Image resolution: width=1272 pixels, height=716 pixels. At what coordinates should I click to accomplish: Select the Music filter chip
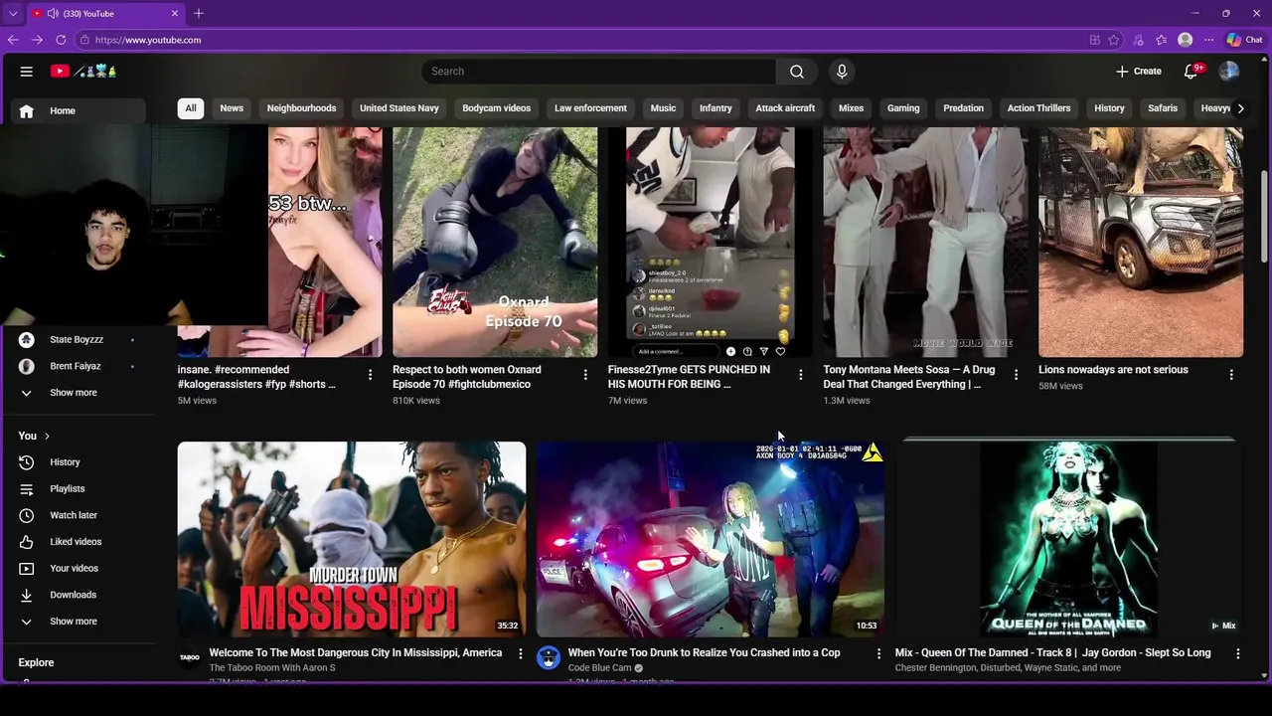coord(663,108)
